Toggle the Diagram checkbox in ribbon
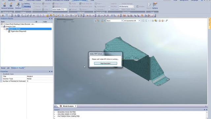Viewport: 211px width, 119px height. pyautogui.click(x=34, y=10)
